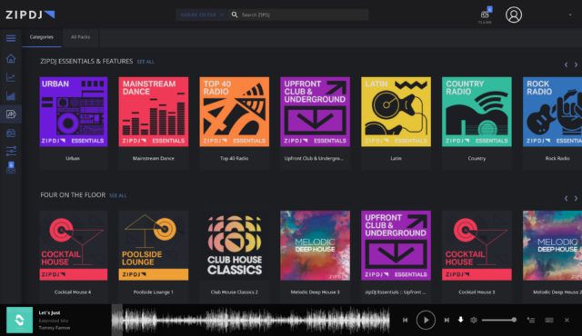The width and height of the screenshot is (582, 336).
Task: Mute the player with the speaker icon
Action: pyautogui.click(x=474, y=320)
